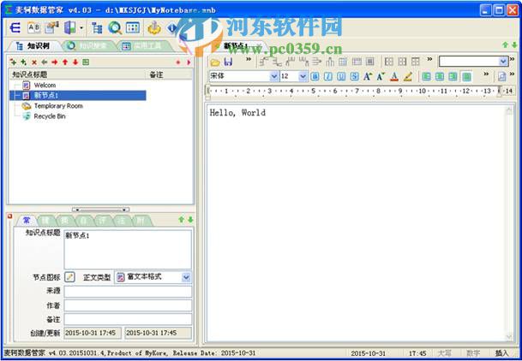Open the dropdown arrow beside the door icon
This screenshot has width=522, height=361.
pos(81,28)
